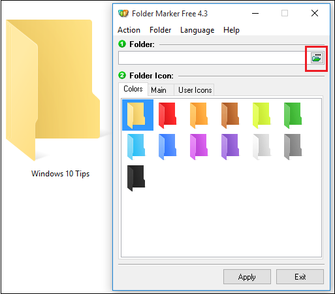Select the default yellow folder icon
This screenshot has height=294, width=335.
click(138, 115)
